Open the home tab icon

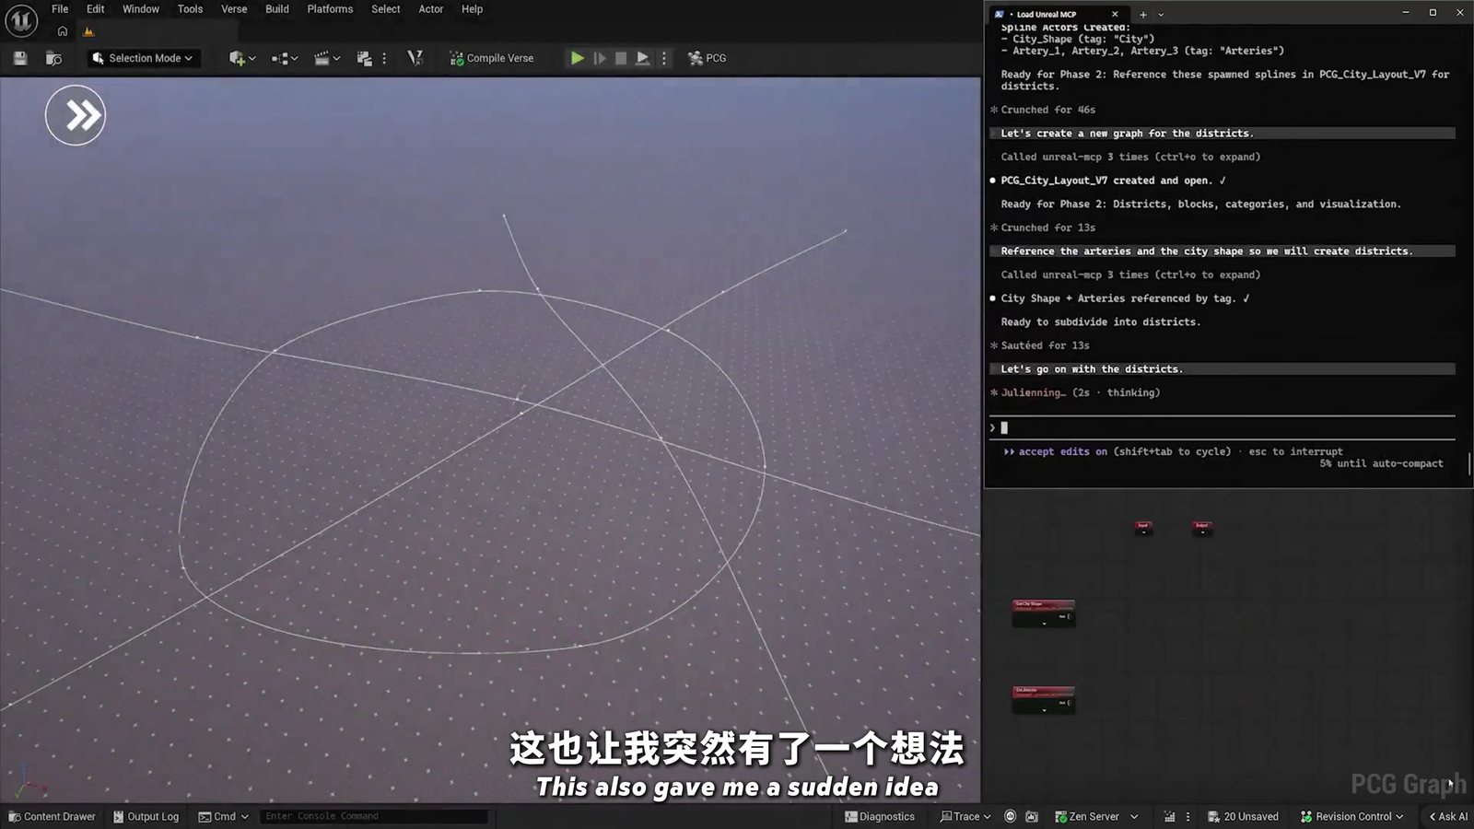tap(63, 31)
